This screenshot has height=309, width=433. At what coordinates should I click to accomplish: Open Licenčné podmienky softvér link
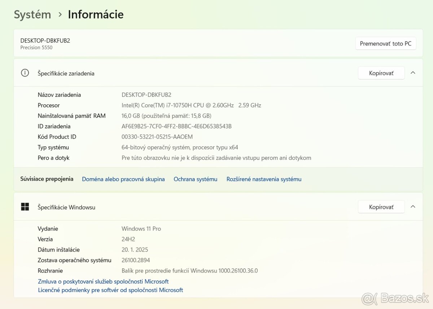tap(110, 290)
